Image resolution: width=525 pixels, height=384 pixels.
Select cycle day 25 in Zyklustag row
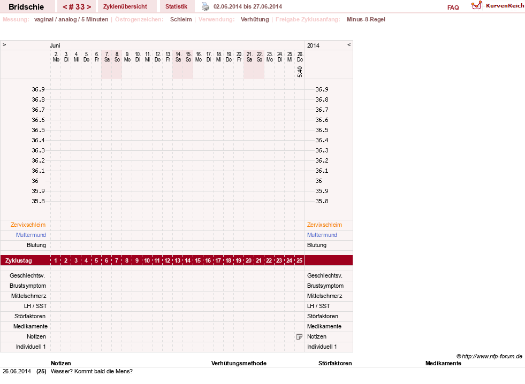tap(299, 260)
